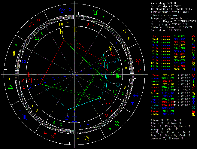Click the DES descendant marker in the wheel
Screen dimensions: 197x149
(118, 76)
